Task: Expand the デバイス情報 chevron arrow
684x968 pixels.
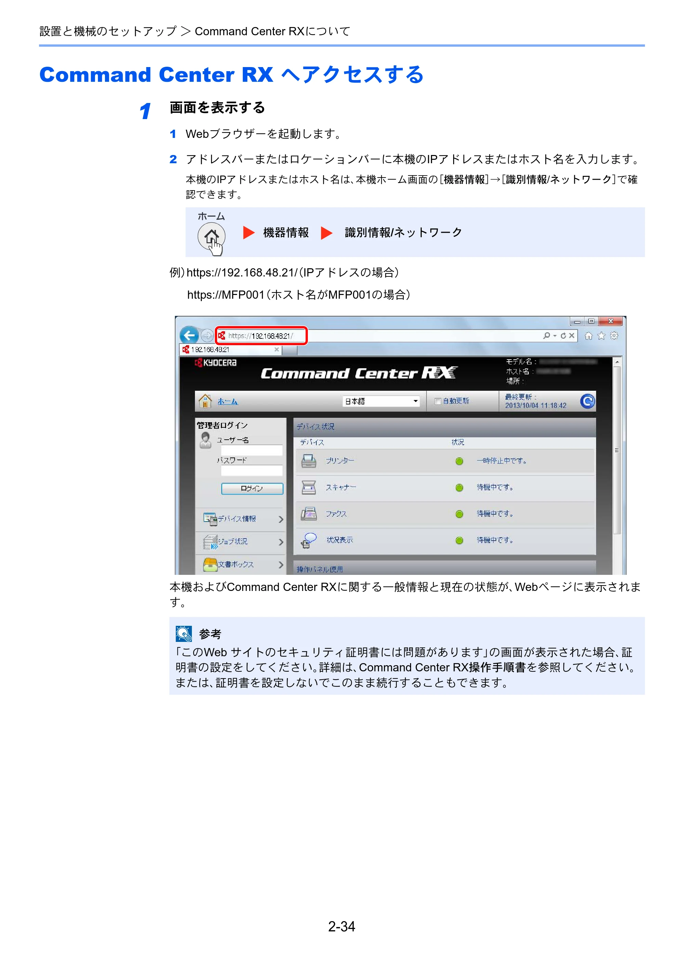Action: [x=281, y=519]
